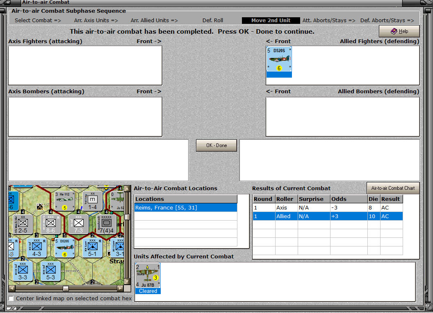Click the Die column header
This screenshot has height=313, width=433.
tap(374, 199)
